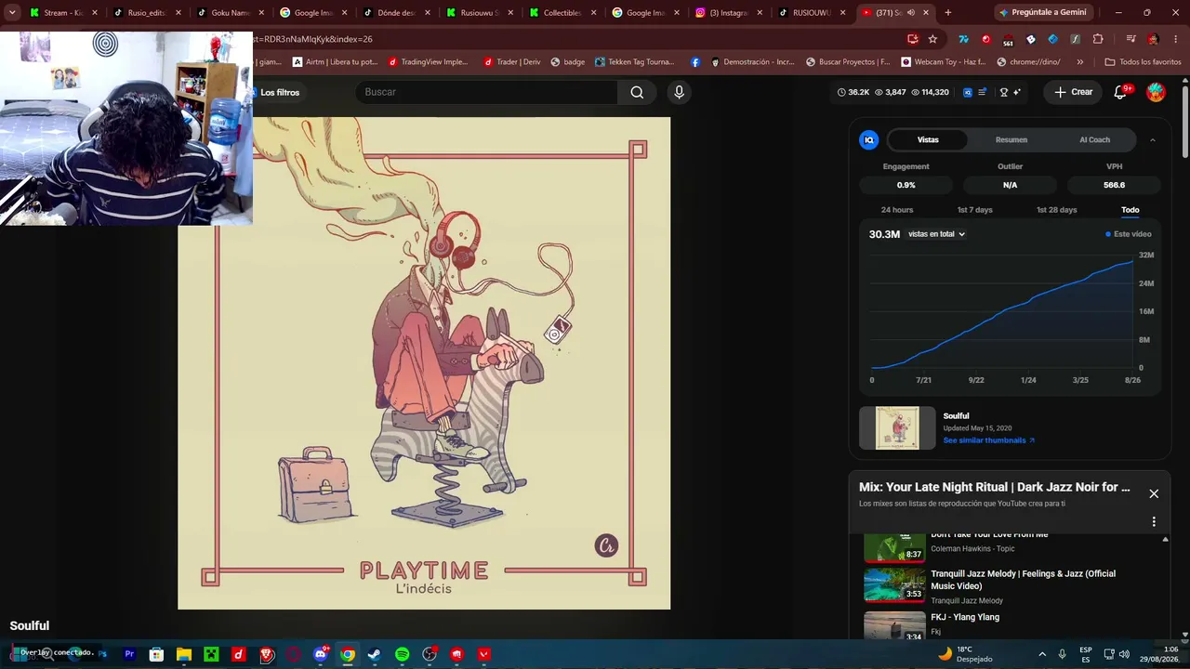The height and width of the screenshot is (669, 1190).
Task: Select the Todo time range
Action: point(1130,210)
